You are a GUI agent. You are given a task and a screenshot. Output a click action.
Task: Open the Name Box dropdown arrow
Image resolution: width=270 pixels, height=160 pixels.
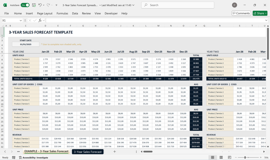21,20
